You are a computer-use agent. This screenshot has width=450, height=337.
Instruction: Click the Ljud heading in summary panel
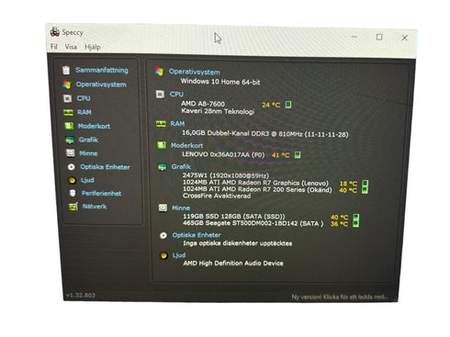tap(179, 255)
